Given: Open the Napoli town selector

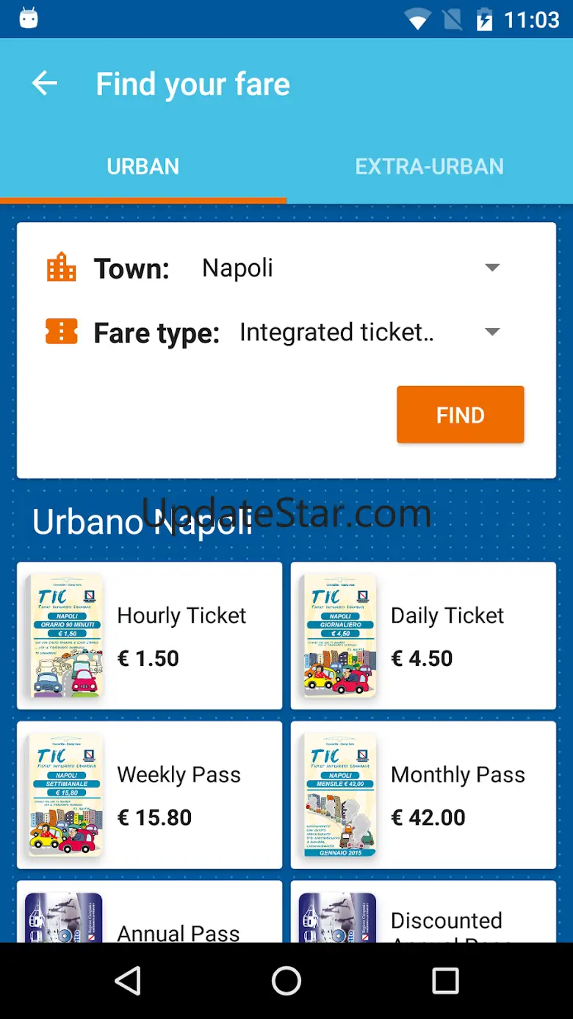Looking at the screenshot, I should pyautogui.click(x=237, y=268).
